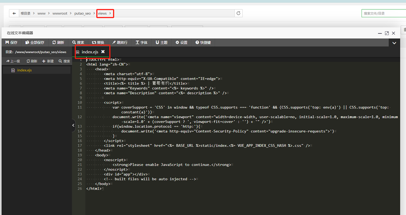
Task: Click line number 26 in the gutter
Action: coord(80,189)
